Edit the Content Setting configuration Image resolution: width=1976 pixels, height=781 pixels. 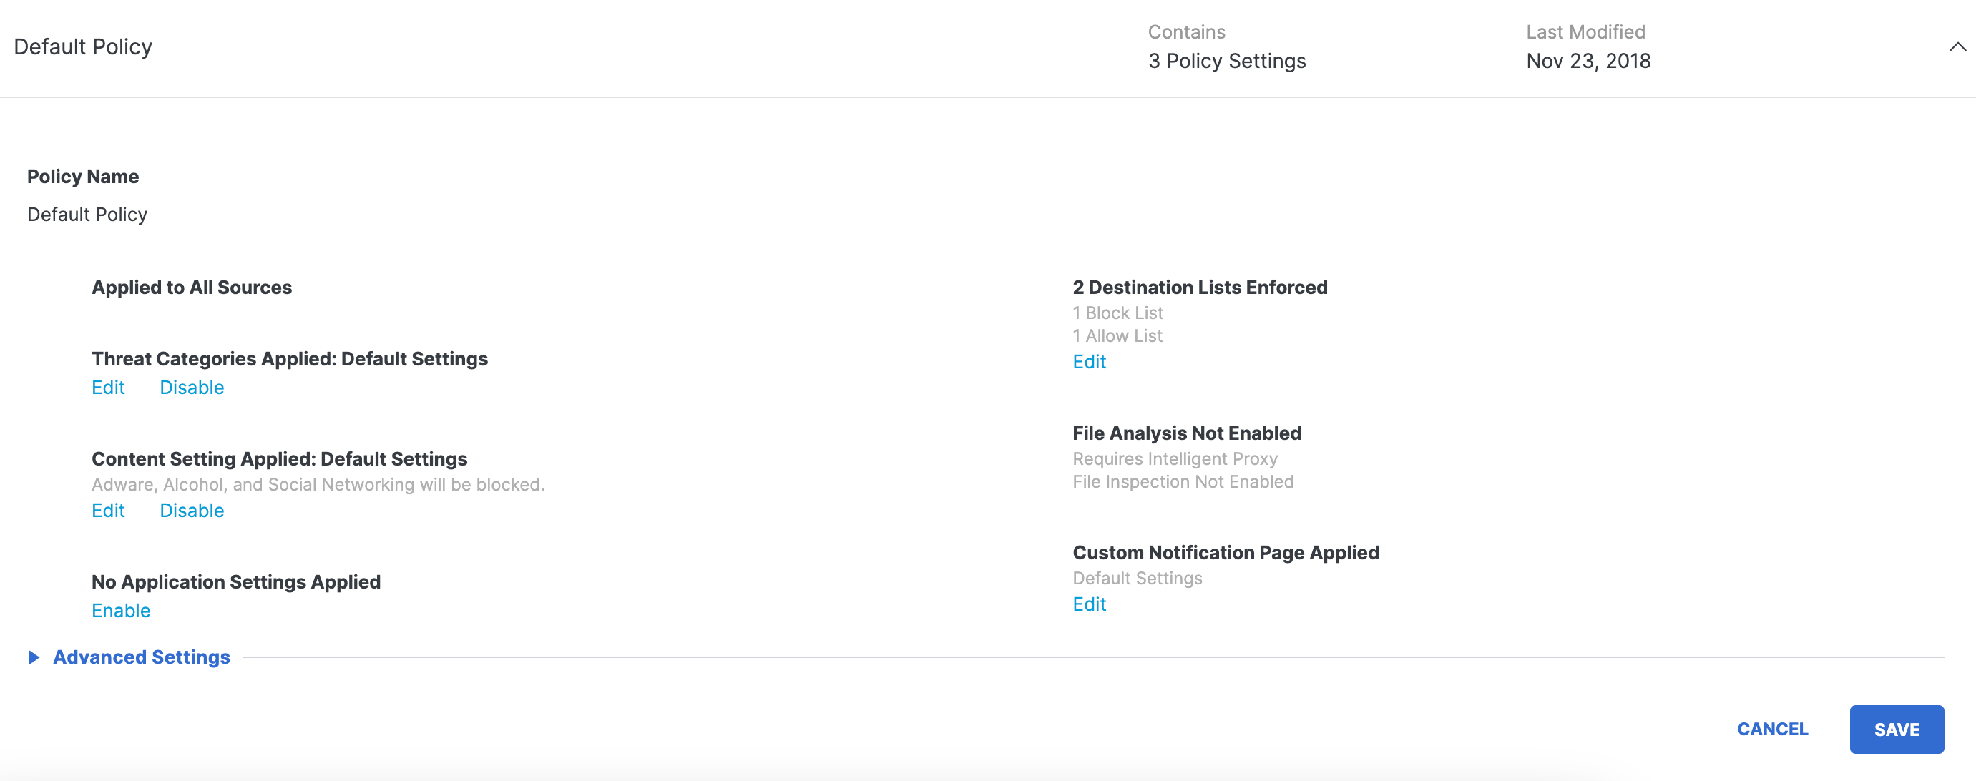pos(108,511)
